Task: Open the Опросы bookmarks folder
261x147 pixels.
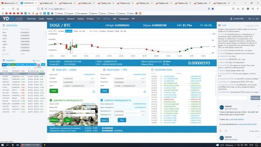Action: (121, 13)
